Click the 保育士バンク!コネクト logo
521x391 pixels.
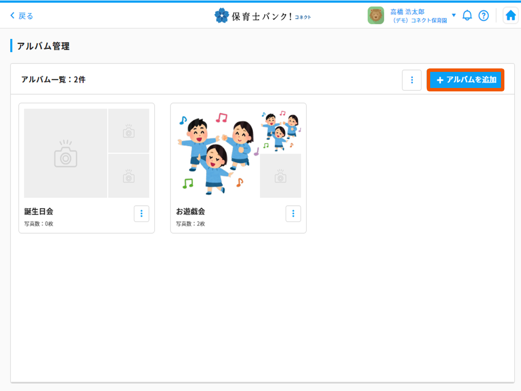(263, 15)
